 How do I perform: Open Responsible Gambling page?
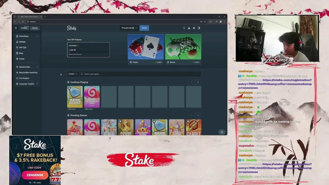28,72
